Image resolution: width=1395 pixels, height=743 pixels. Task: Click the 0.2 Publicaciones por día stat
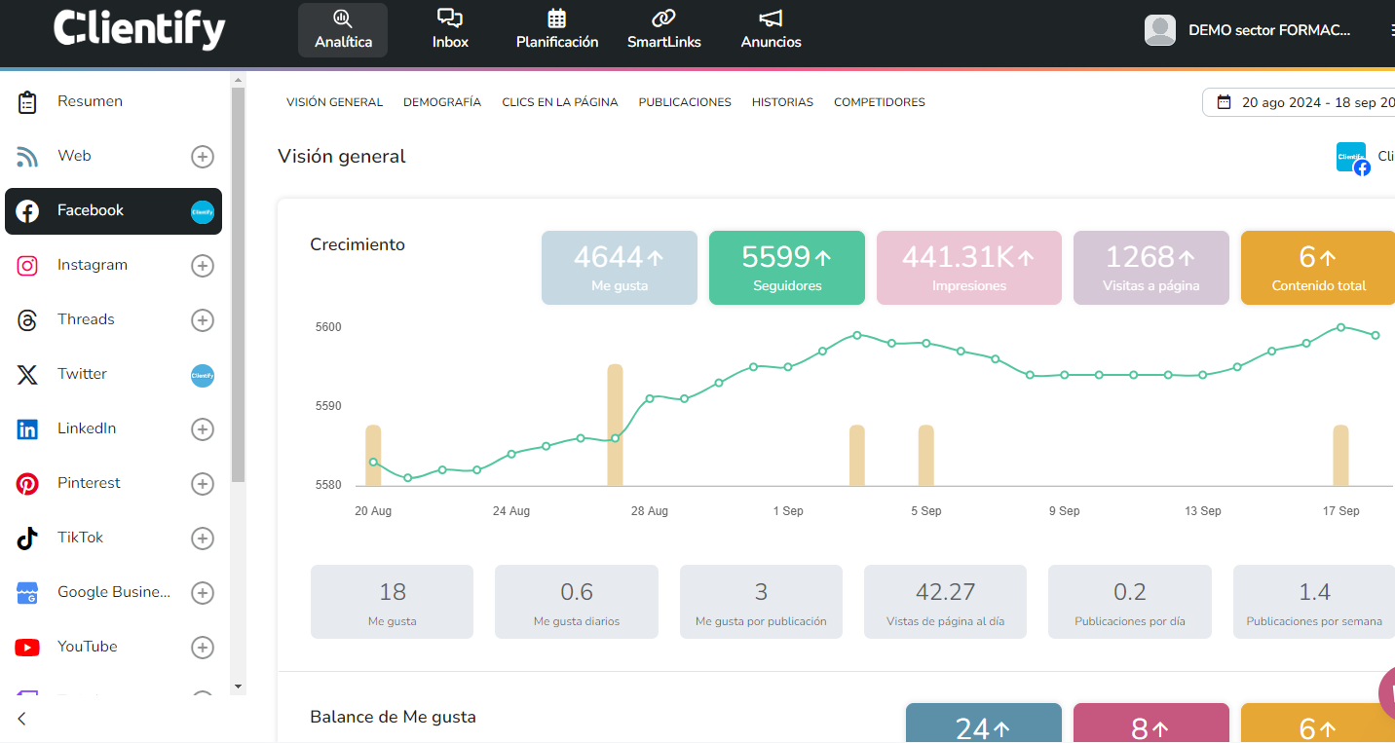click(1130, 602)
